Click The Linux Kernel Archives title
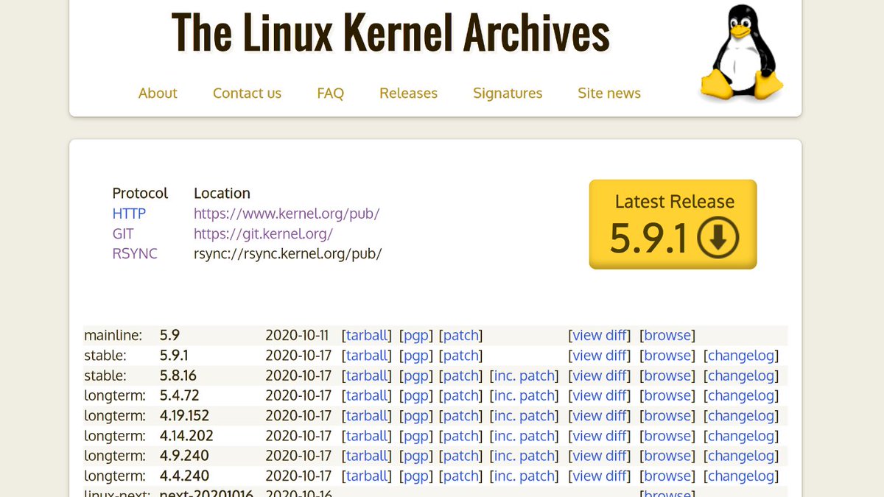 point(390,32)
